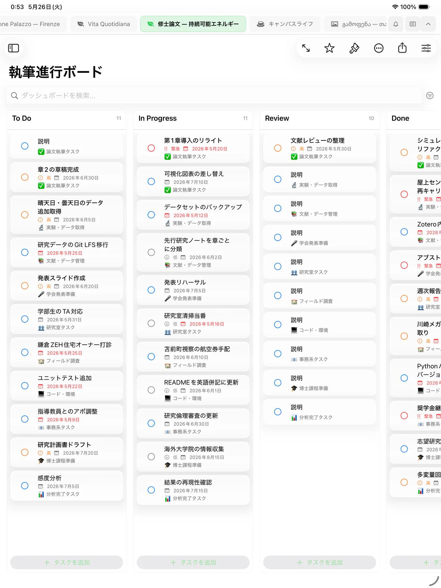Image resolution: width=441 pixels, height=588 pixels.
Task: Add task to To Do column
Action: coord(67,563)
